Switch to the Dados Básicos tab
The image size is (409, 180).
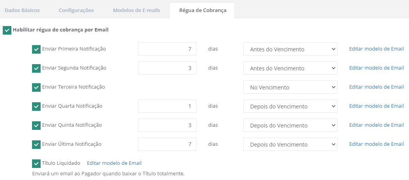coord(22,10)
